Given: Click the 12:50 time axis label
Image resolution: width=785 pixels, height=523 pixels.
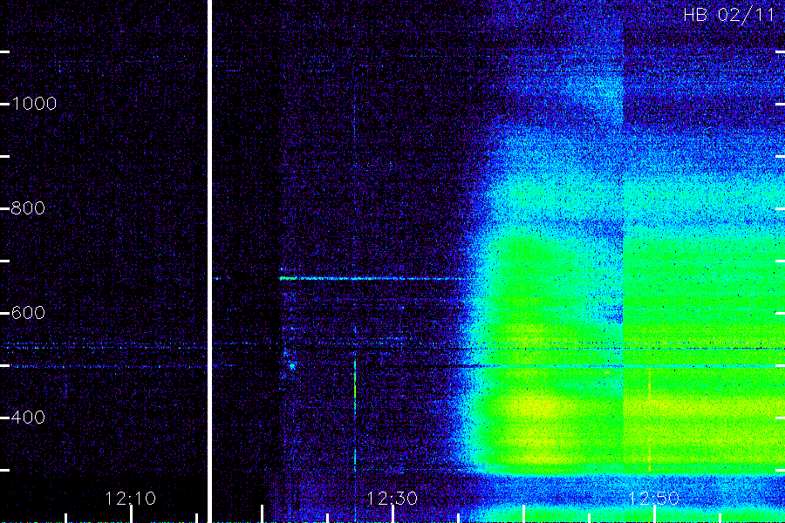Looking at the screenshot, I should 654,499.
